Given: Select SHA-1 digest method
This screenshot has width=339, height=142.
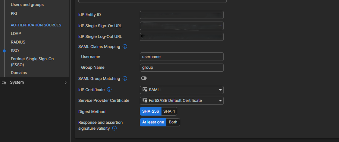Looking at the screenshot, I should 169,112.
